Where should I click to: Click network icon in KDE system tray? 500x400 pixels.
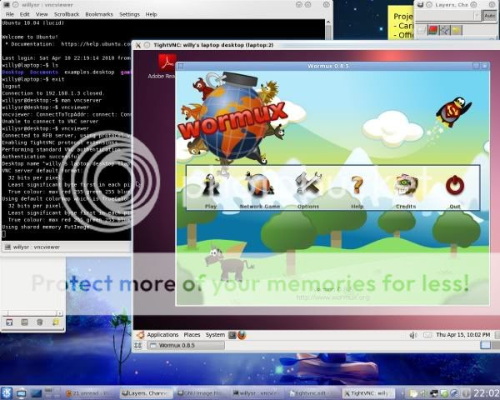click(x=434, y=393)
